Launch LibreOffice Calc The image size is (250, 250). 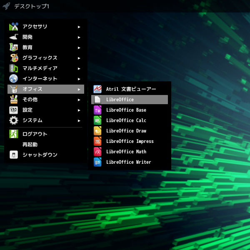(x=130, y=120)
